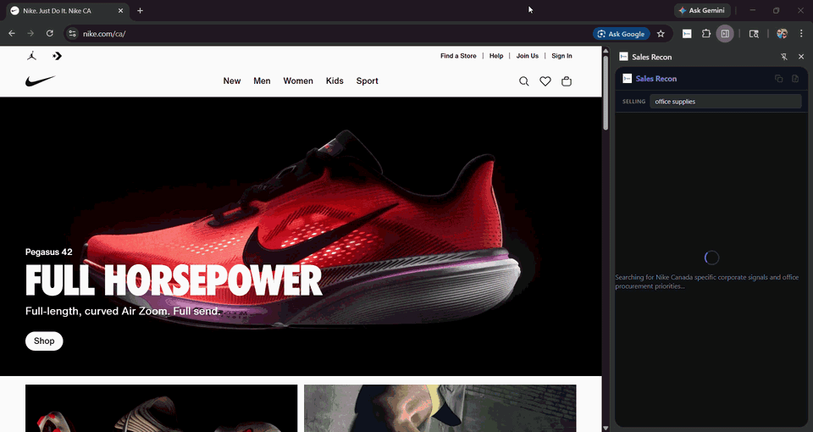The image size is (813, 432).
Task: Go forward with browser forward arrow
Action: point(30,33)
